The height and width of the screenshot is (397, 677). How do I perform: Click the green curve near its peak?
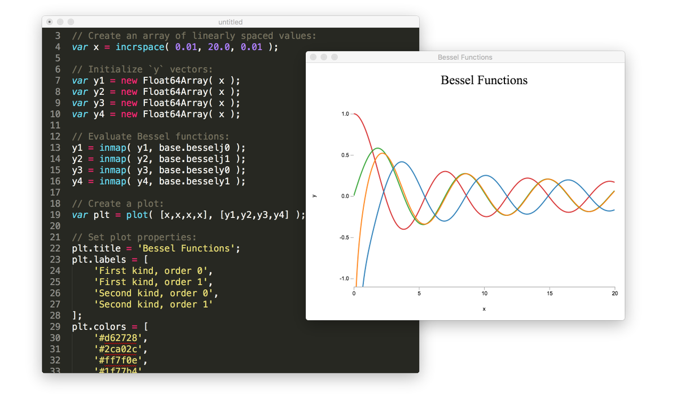[x=377, y=149]
